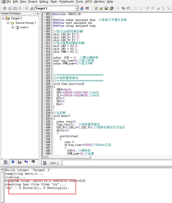172x203 pixels.
Task: Click the Undo arrow icon
Action: (x=135, y=8)
